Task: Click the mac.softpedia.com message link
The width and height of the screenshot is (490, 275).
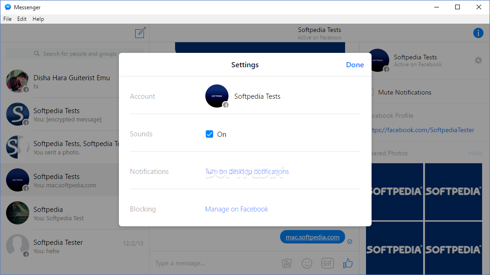Action: (x=313, y=237)
